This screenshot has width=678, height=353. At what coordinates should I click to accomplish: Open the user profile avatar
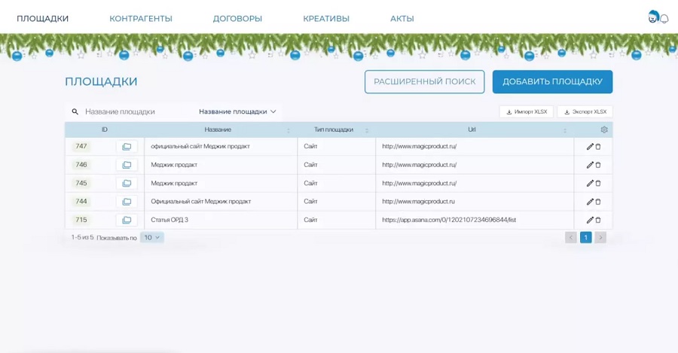click(x=653, y=17)
